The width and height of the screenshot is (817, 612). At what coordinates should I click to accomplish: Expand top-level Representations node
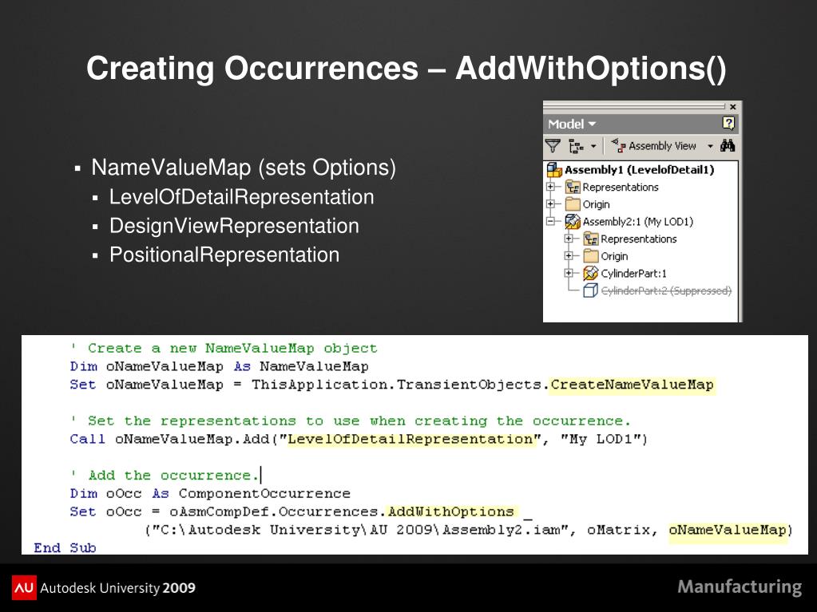[550, 186]
